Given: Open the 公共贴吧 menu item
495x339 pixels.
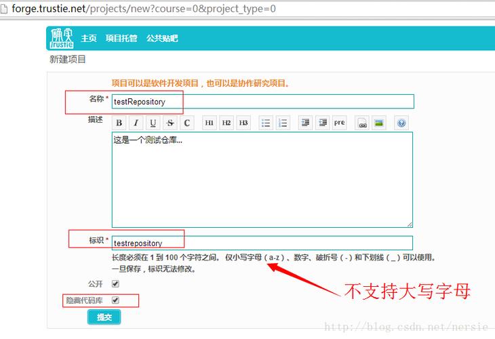Looking at the screenshot, I should click(162, 38).
